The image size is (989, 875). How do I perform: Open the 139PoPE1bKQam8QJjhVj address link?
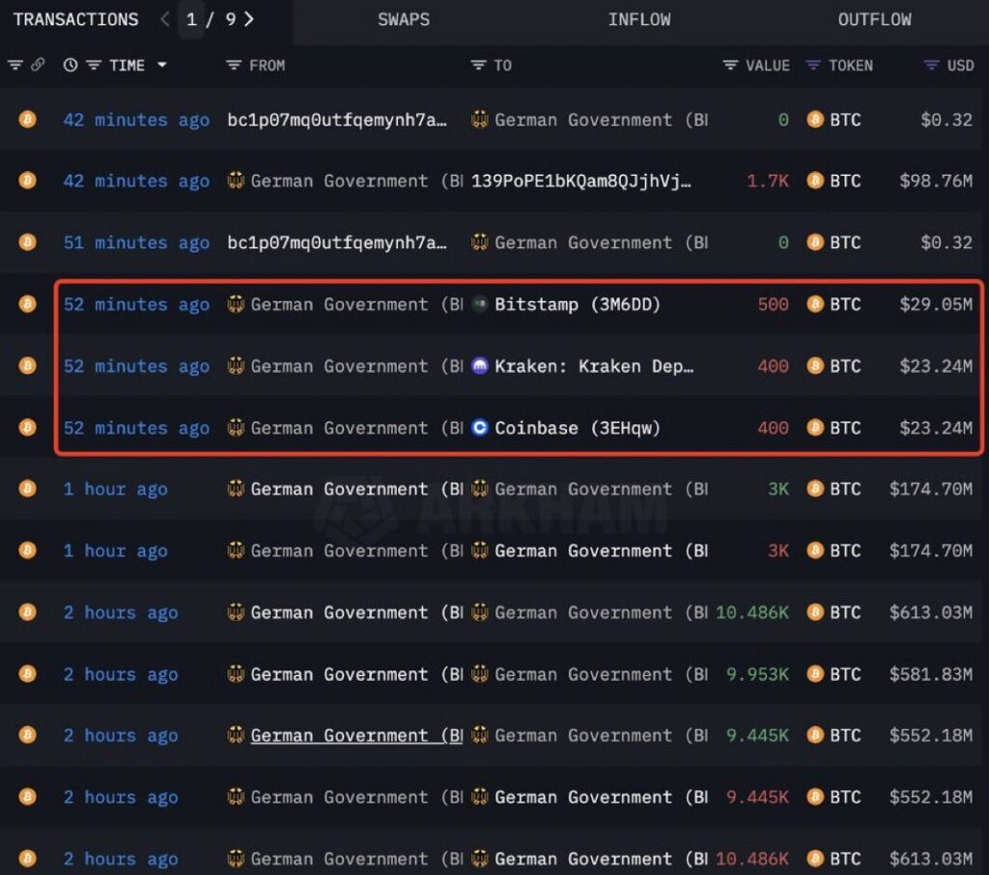coord(581,182)
